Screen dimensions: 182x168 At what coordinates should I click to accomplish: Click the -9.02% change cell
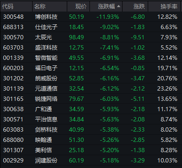[x=110, y=27]
